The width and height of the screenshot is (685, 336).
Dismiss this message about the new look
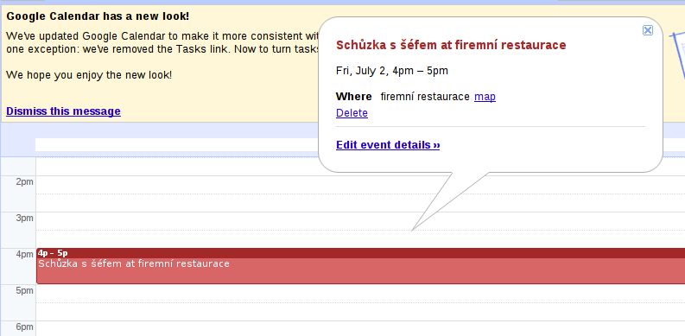click(63, 111)
